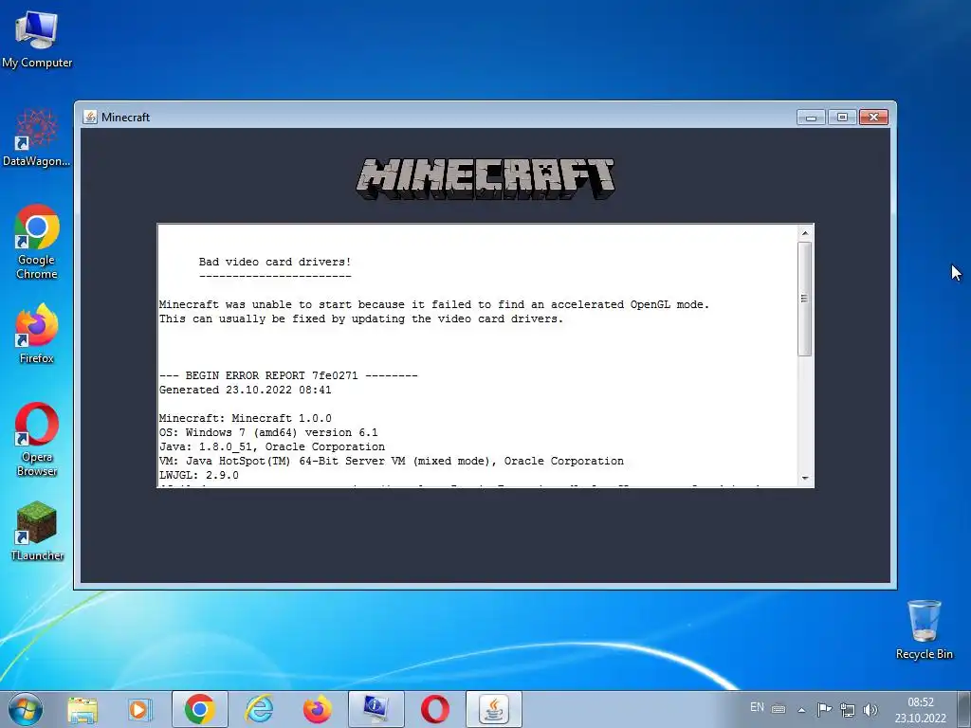The image size is (971, 728).
Task: Click 'Generated 23.10.2022 08:41' line
Action: (246, 390)
